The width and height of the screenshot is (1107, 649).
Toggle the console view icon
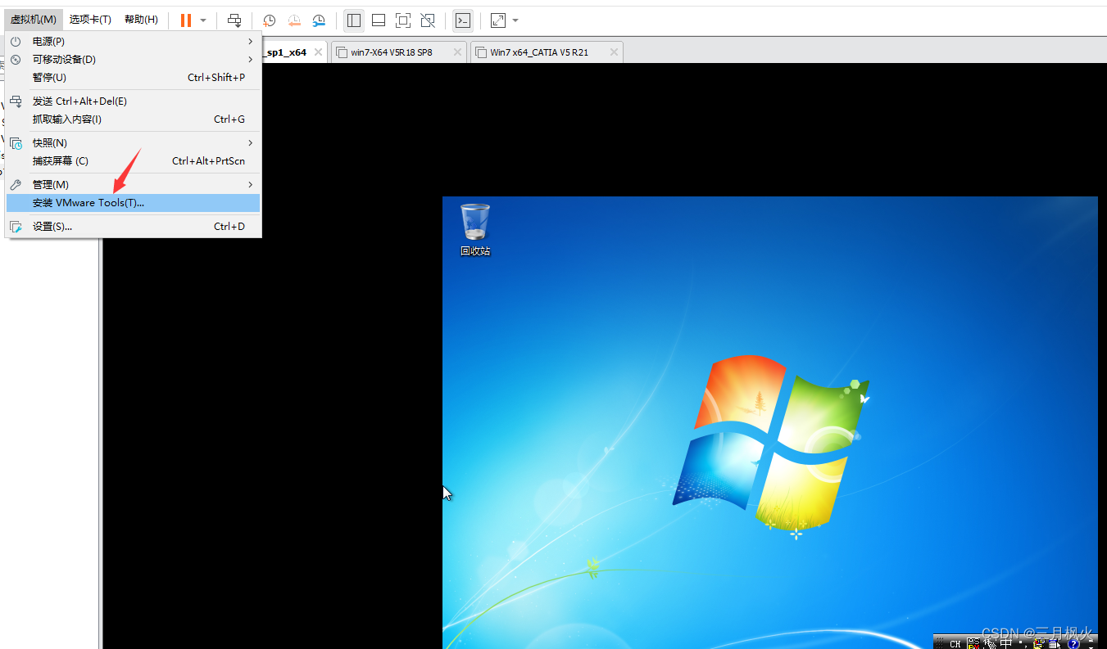tap(463, 20)
